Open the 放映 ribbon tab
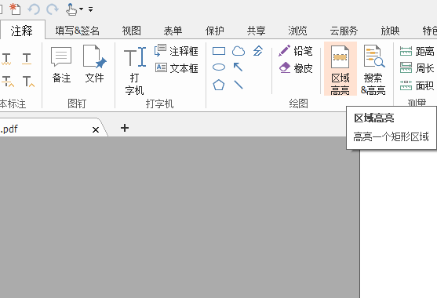The width and height of the screenshot is (437, 298). tap(390, 31)
